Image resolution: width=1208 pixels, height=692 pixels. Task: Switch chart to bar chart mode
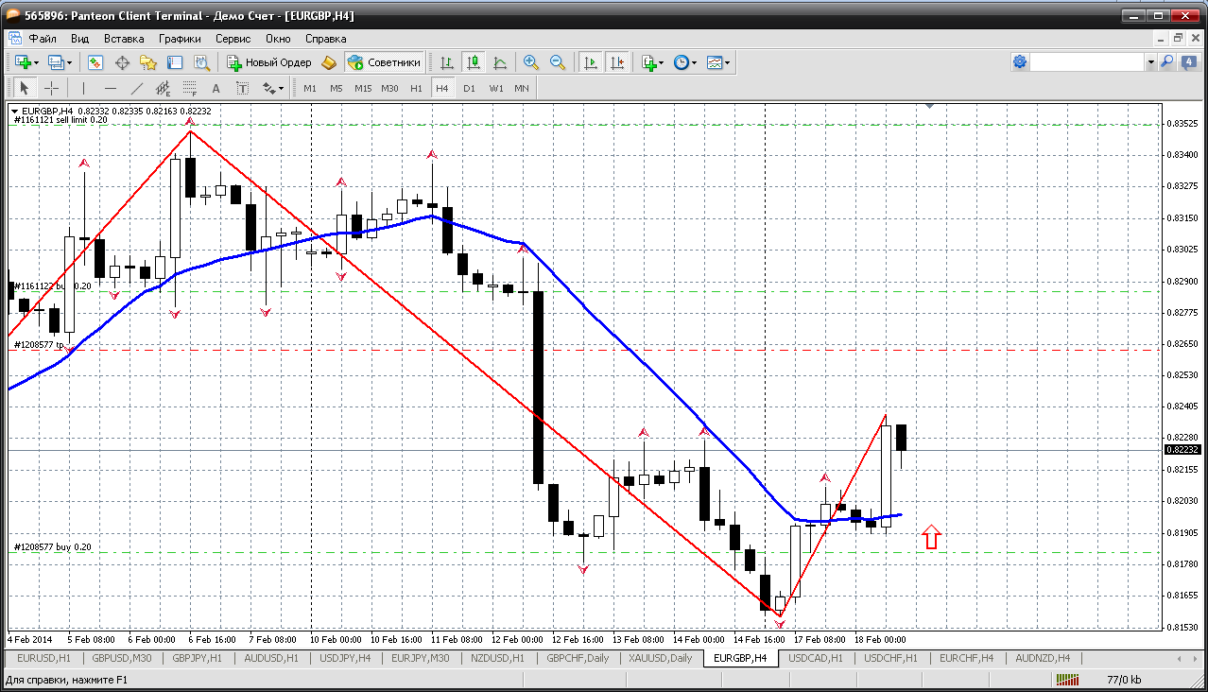pos(447,62)
